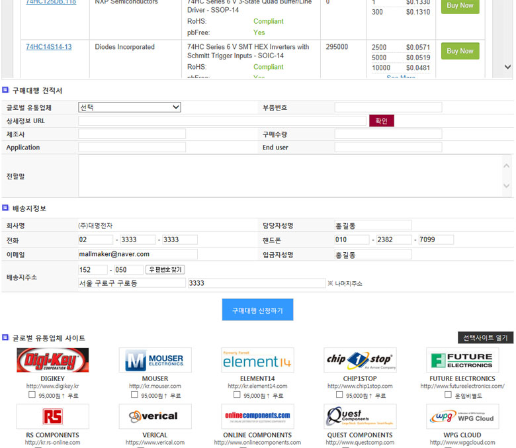This screenshot has width=516, height=448.
Task: Open the WPG Cloud logo
Action: coord(462,416)
